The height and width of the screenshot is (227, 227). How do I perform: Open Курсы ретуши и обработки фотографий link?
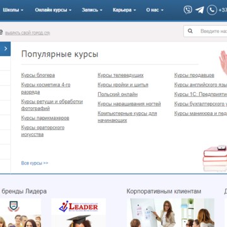[x=52, y=105]
